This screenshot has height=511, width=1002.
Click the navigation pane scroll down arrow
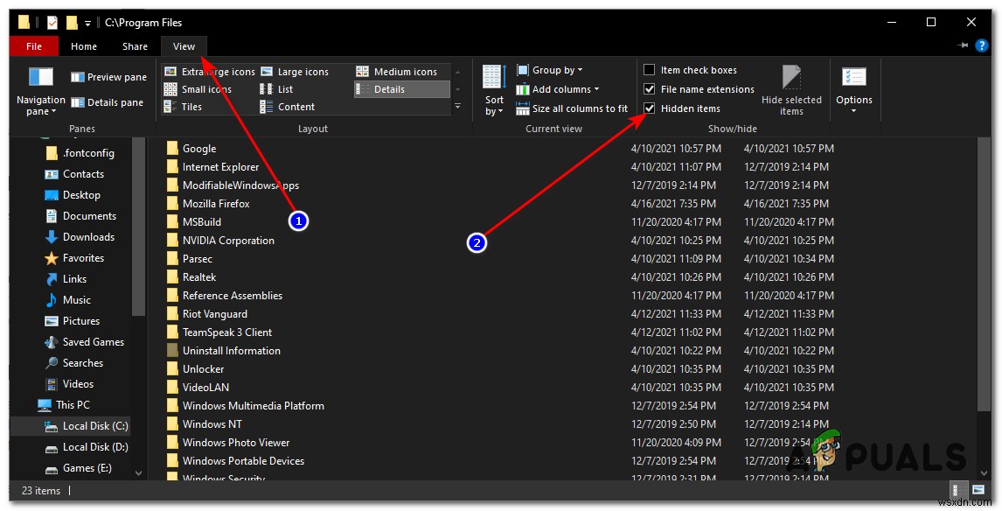coord(139,473)
